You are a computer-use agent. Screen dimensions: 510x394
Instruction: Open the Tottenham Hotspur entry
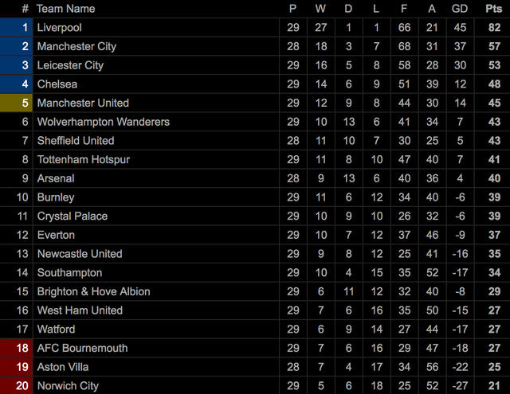pos(84,159)
